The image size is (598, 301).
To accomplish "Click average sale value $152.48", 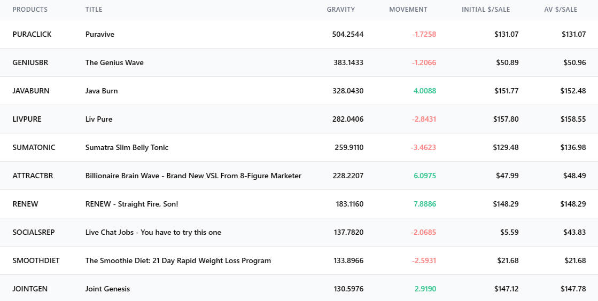I will point(573,91).
